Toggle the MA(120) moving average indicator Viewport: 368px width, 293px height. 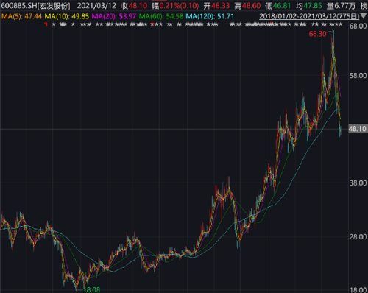point(210,16)
